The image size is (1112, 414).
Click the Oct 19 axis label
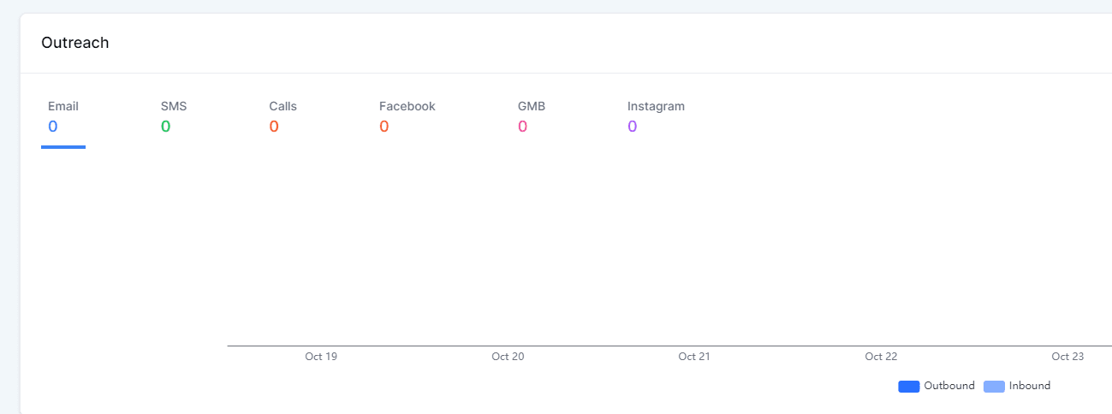pyautogui.click(x=321, y=357)
